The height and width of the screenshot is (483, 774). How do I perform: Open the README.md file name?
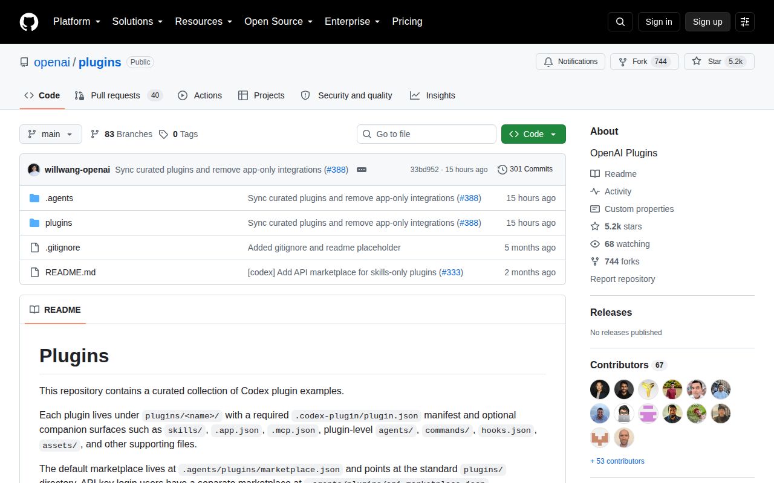[70, 272]
